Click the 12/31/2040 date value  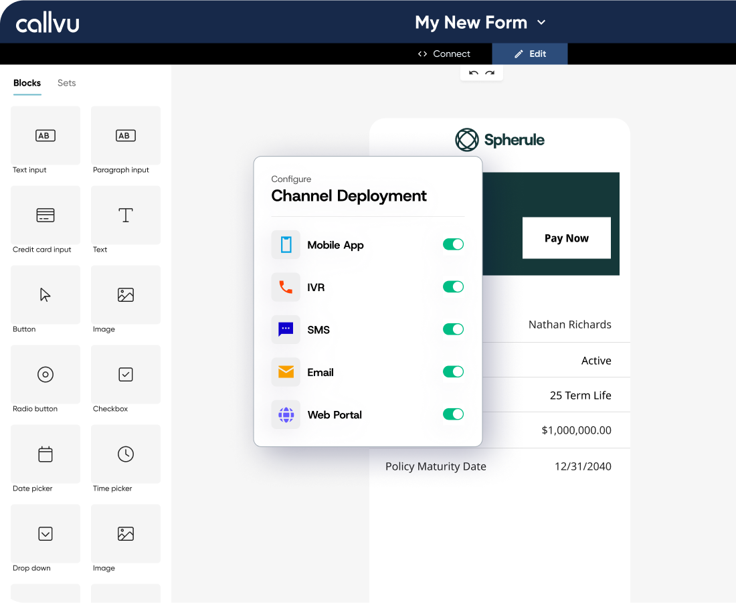583,466
